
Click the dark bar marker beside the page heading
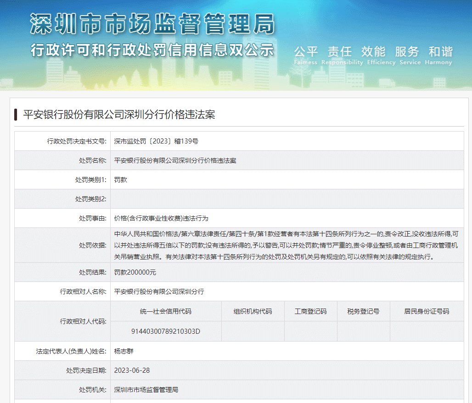[16, 114]
